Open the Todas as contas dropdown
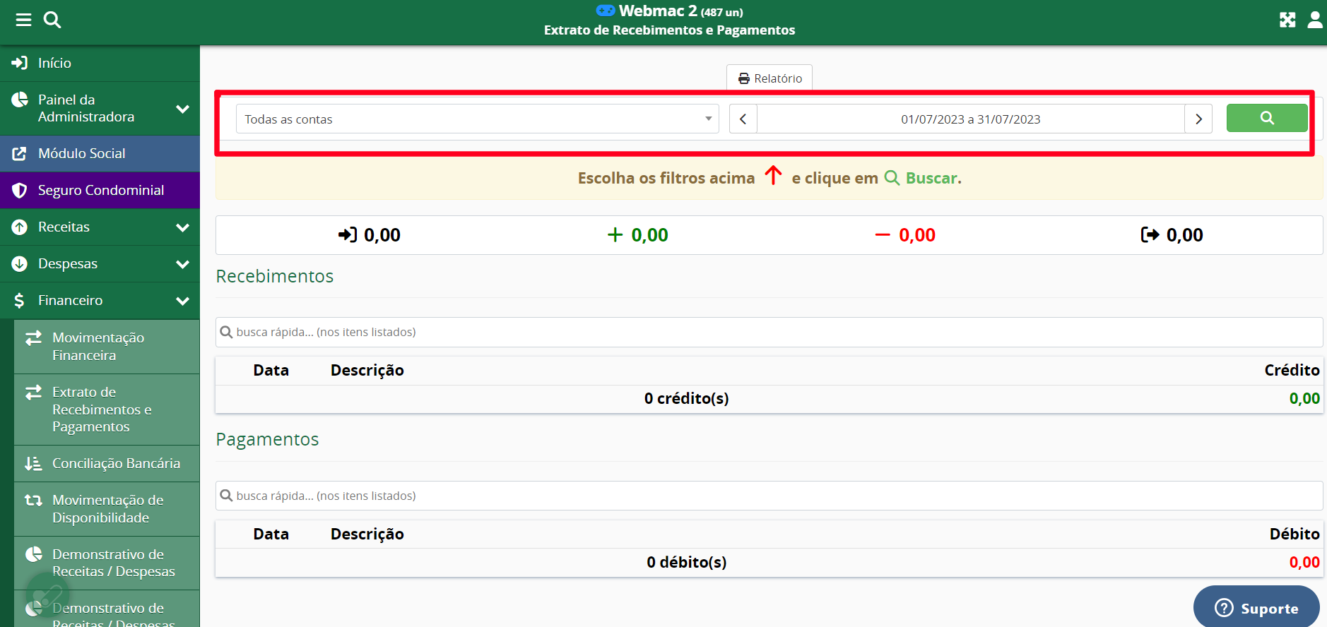1327x627 pixels. point(478,119)
